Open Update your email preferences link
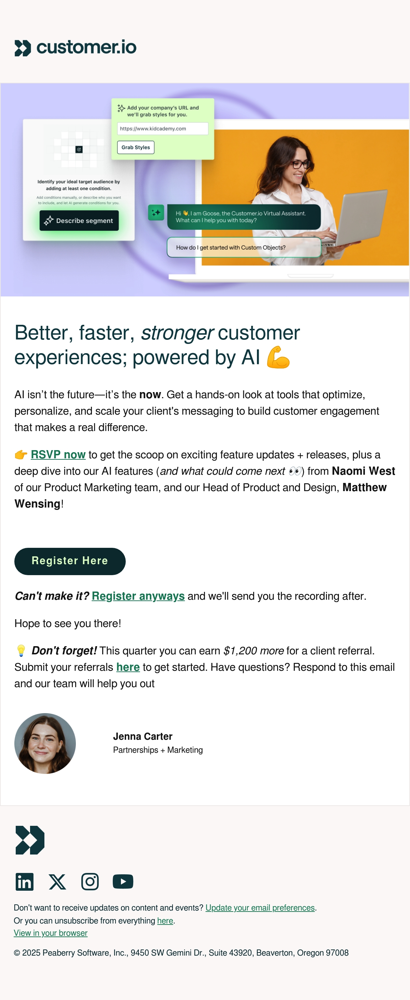 260,907
